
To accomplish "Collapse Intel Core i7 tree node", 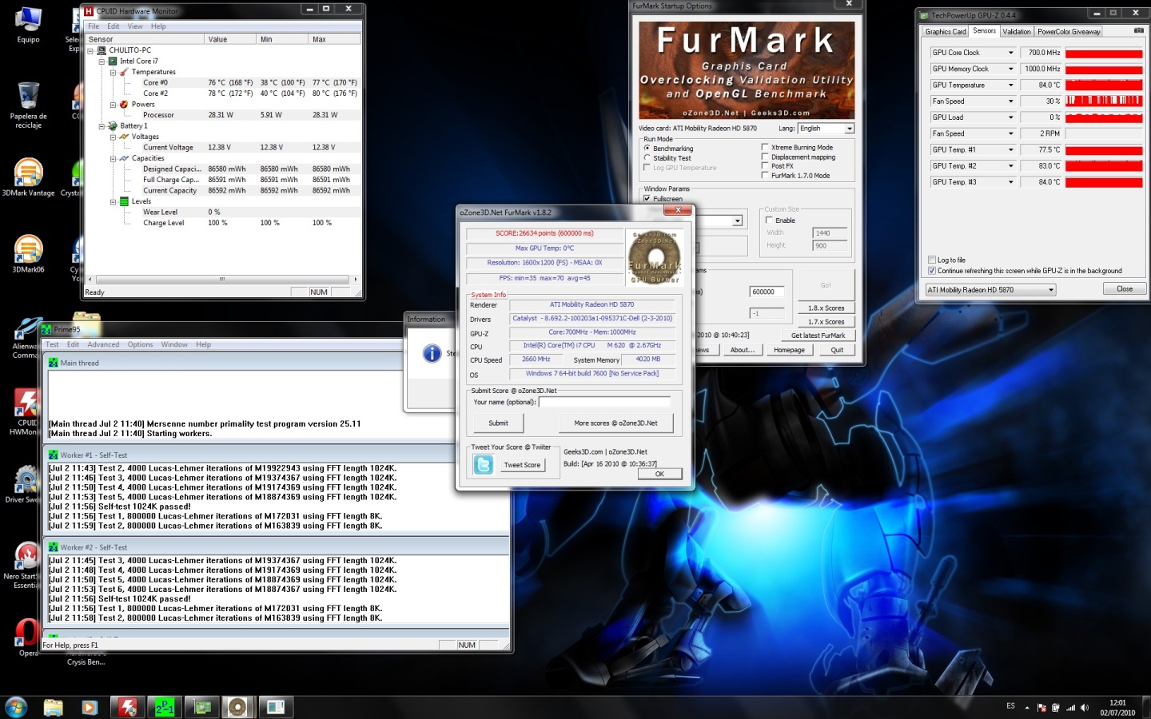I will [x=102, y=62].
